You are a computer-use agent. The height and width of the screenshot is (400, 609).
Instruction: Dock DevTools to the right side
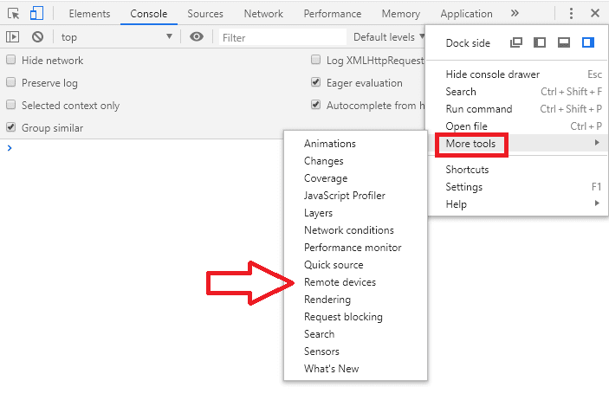click(x=588, y=42)
